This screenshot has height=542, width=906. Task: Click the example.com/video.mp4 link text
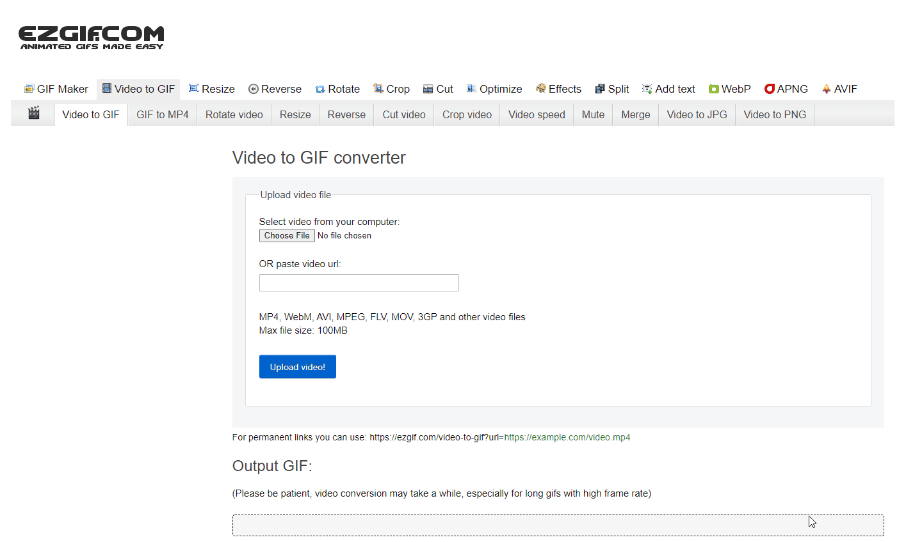(x=567, y=437)
